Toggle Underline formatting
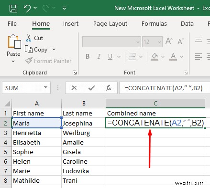 [110, 56]
